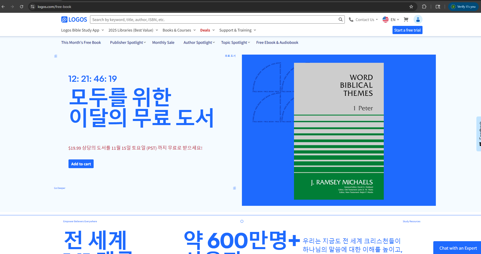This screenshot has width=481, height=254.
Task: Open the Free Ebook & Audiobook tab
Action: 277,43
